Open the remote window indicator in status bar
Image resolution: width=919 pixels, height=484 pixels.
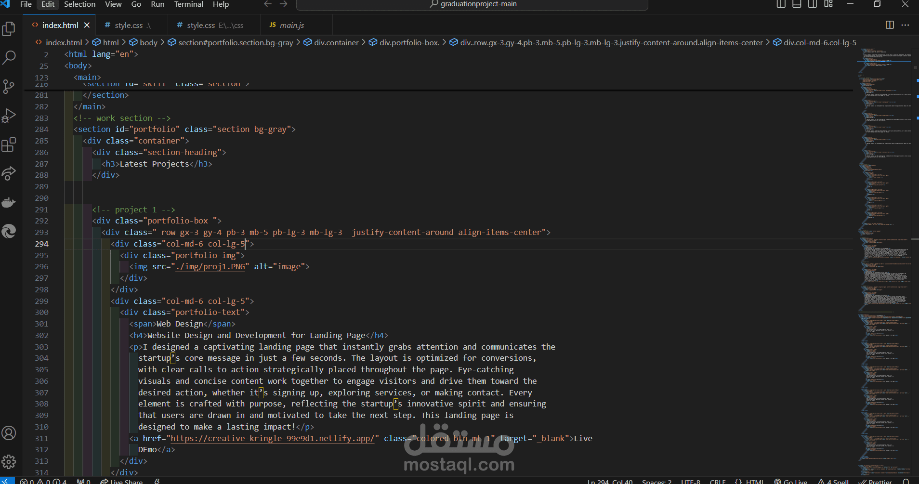(7, 481)
